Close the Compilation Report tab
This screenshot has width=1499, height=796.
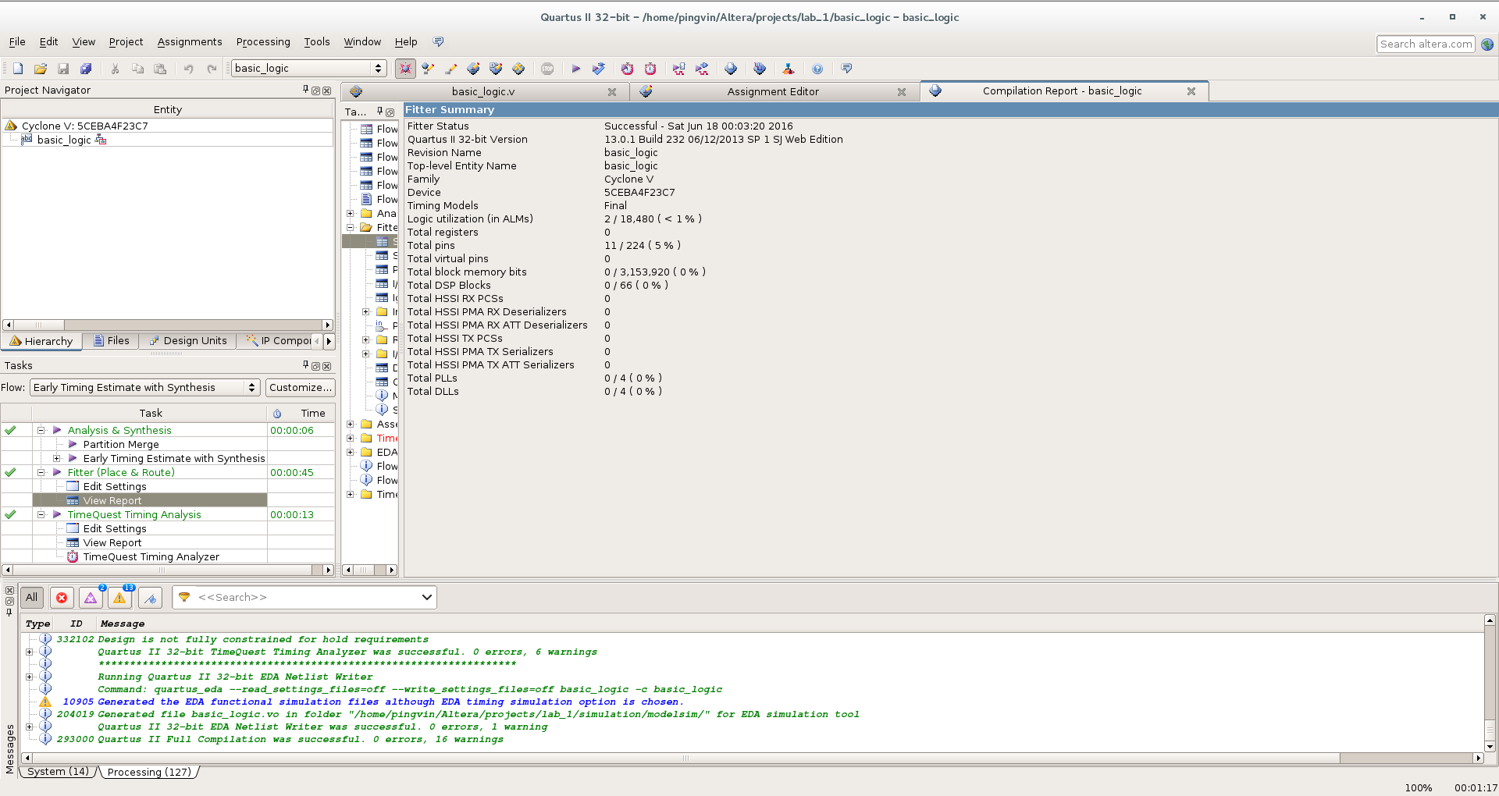click(x=1191, y=91)
